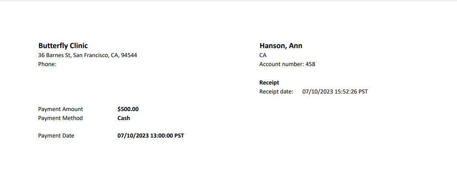457x187 pixels.
Task: Click the number 458 in account line
Action: pyautogui.click(x=310, y=64)
